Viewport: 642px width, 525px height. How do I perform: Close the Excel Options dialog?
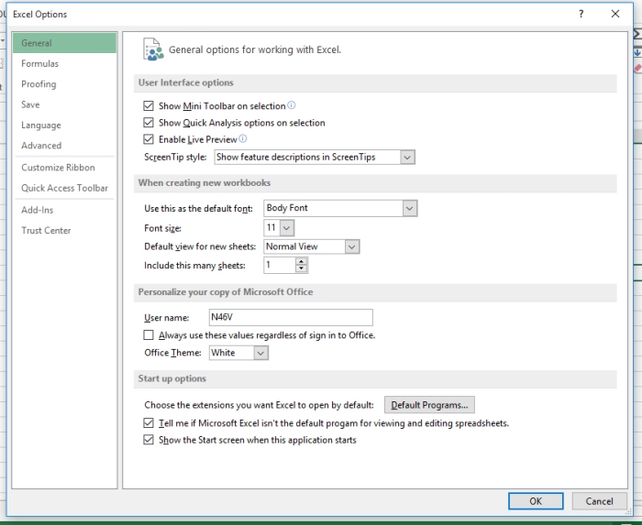pyautogui.click(x=615, y=14)
